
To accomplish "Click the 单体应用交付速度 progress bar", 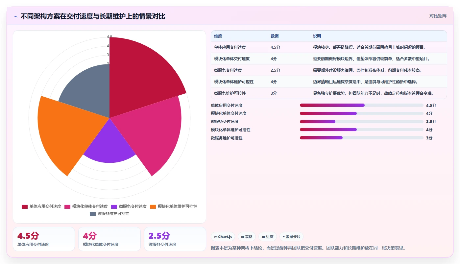I will [362, 105].
